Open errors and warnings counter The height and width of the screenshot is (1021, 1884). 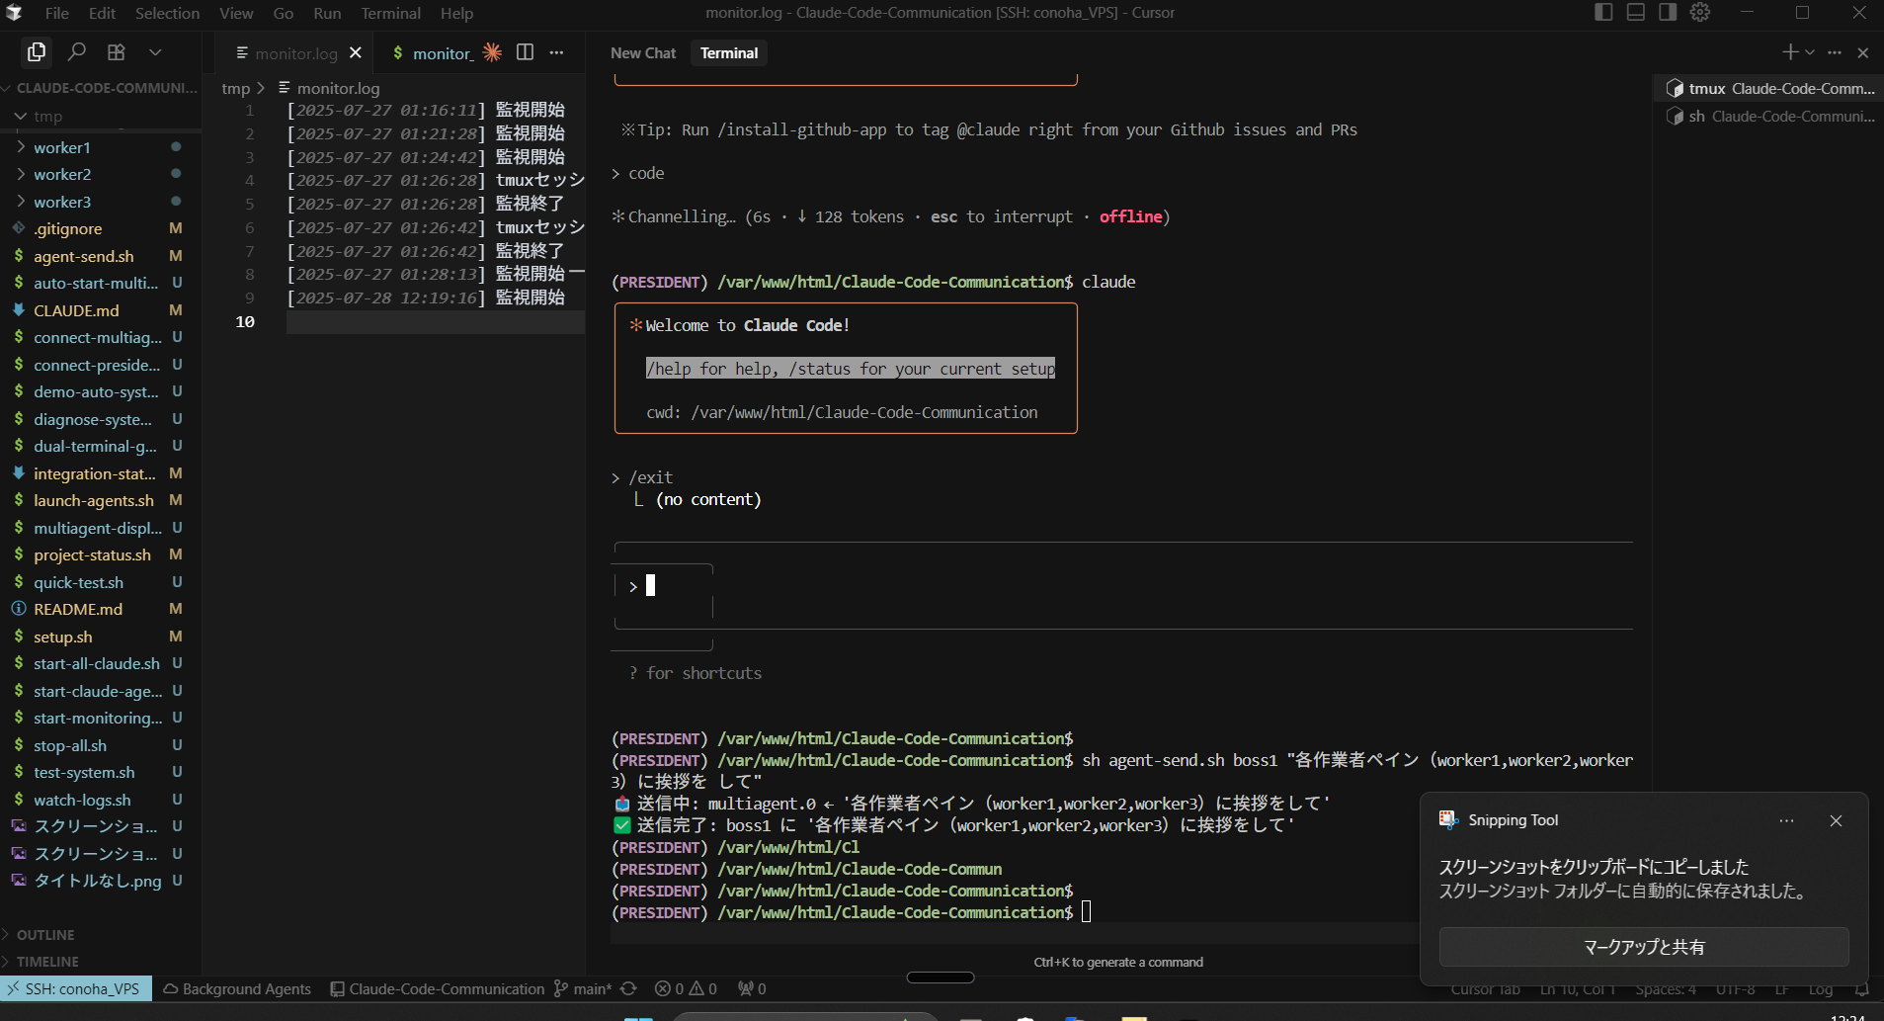pos(686,988)
